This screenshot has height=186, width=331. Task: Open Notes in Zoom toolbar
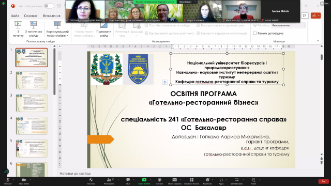(253, 181)
